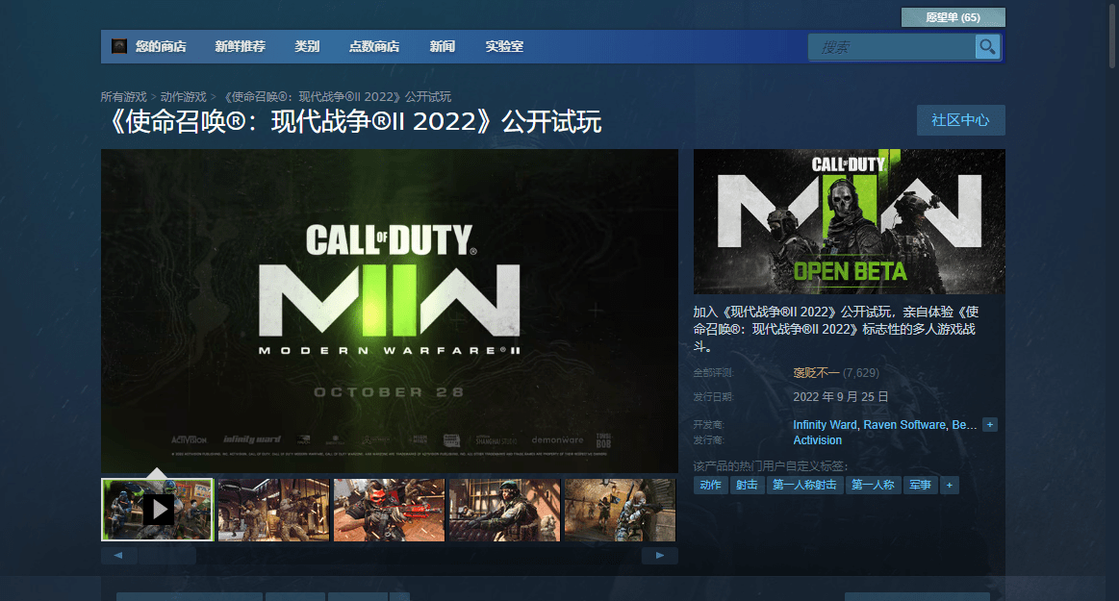Viewport: 1119px width, 601px height.
Task: Select the red-masked soldier screenshot thumbnail
Action: point(389,510)
